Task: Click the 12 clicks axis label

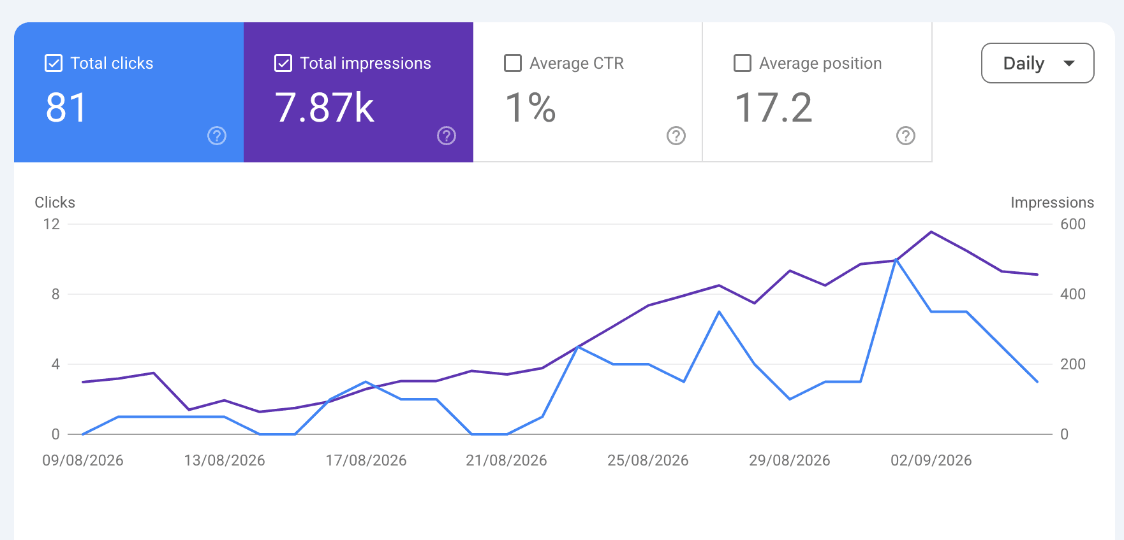Action: pos(52,224)
